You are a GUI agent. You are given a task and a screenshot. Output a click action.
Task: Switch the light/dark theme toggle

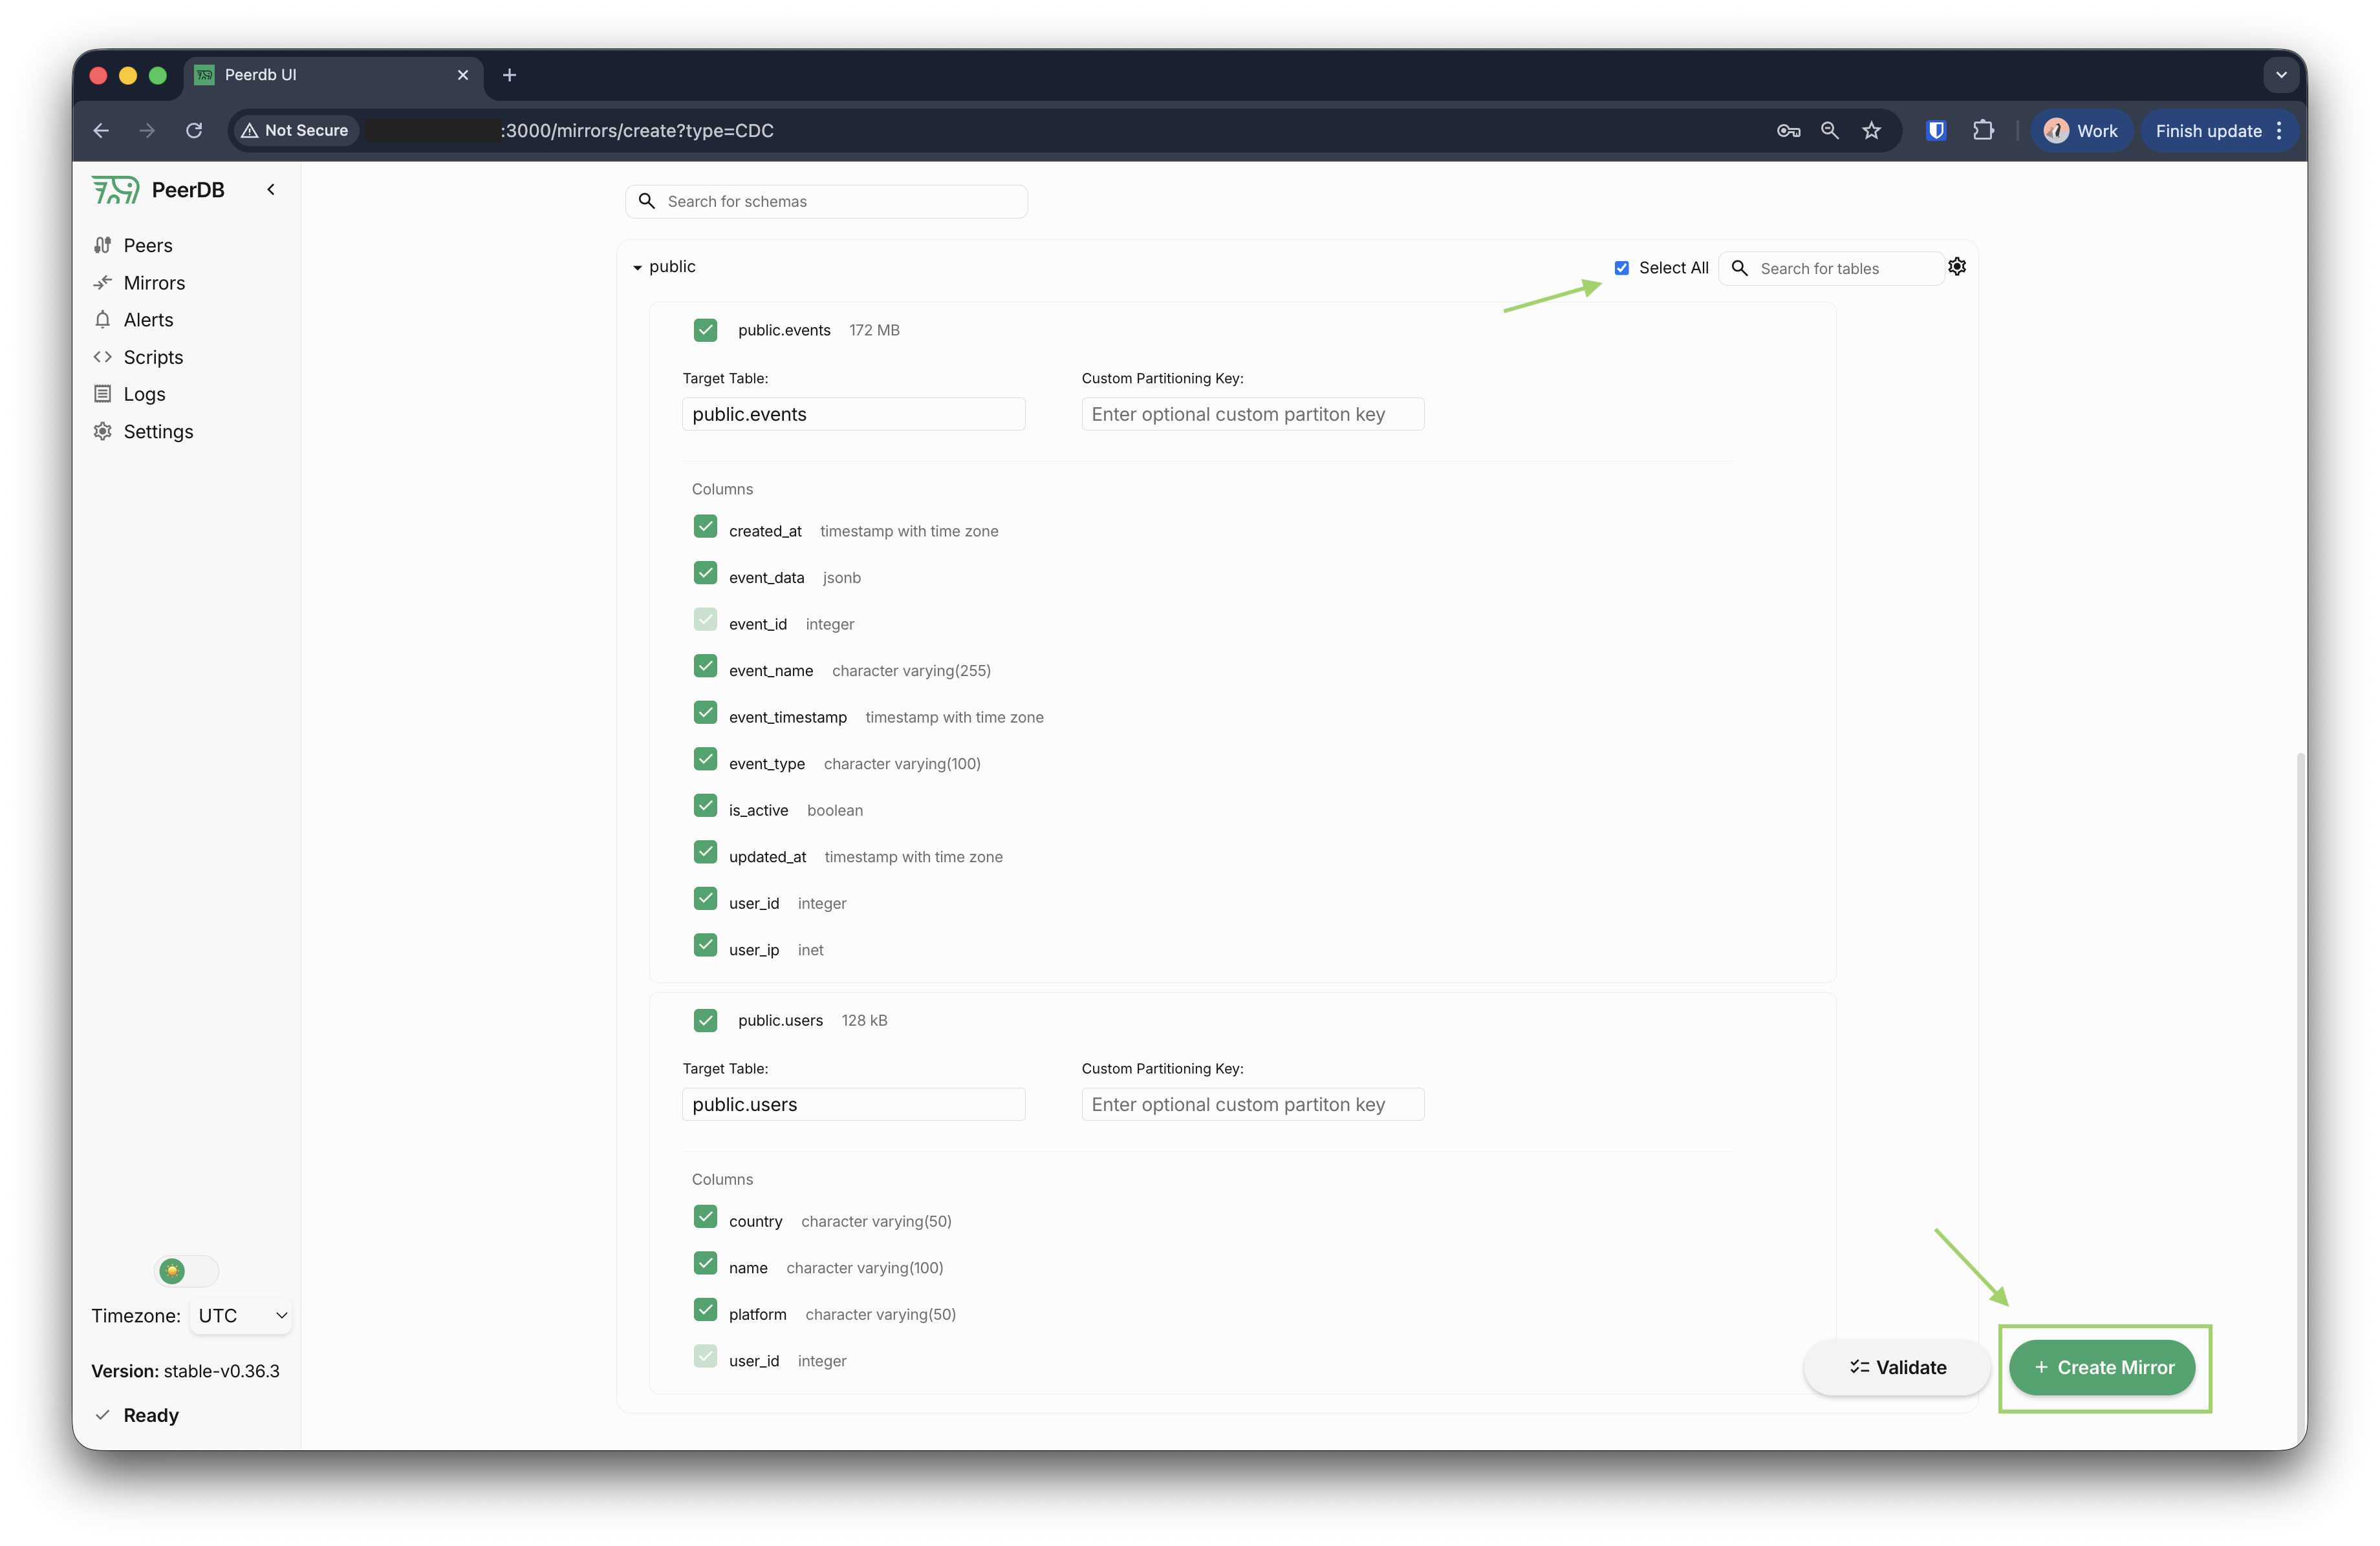coord(187,1271)
